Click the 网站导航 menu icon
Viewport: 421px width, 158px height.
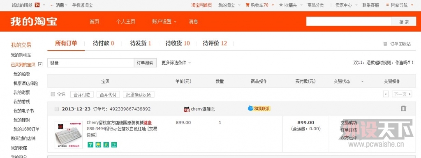387,5
